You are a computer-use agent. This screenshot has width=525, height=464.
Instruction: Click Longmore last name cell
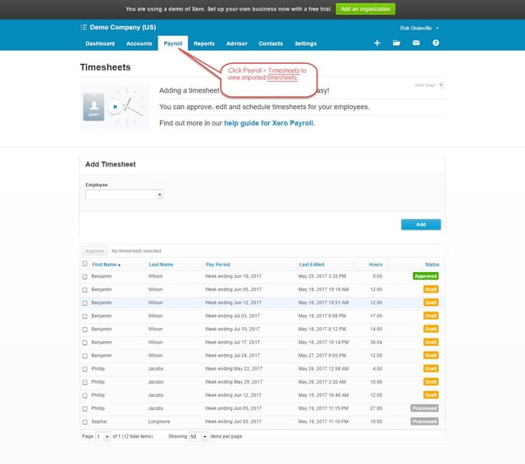pyautogui.click(x=159, y=421)
